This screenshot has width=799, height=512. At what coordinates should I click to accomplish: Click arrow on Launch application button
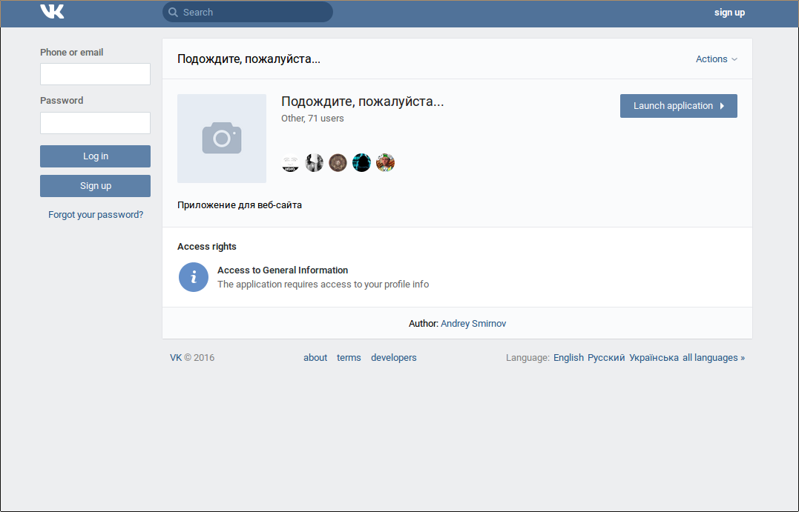coord(722,106)
